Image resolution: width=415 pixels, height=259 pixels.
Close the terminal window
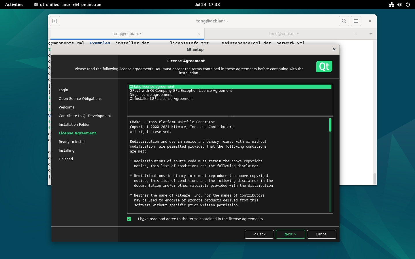[370, 21]
